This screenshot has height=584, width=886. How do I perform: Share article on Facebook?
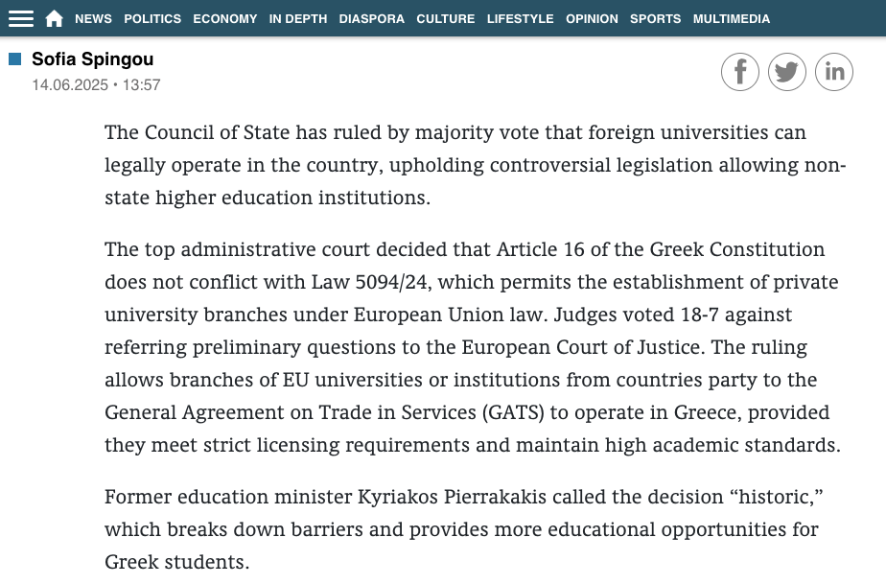740,72
